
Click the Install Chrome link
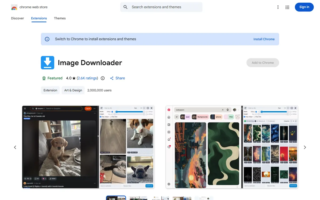pos(264,39)
